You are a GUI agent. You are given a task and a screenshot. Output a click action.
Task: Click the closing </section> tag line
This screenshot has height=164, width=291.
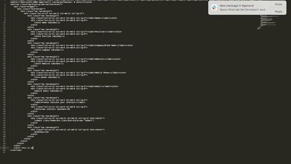click(16, 150)
